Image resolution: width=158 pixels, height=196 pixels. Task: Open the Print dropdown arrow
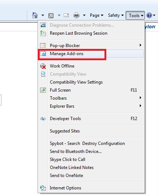pos(84,15)
